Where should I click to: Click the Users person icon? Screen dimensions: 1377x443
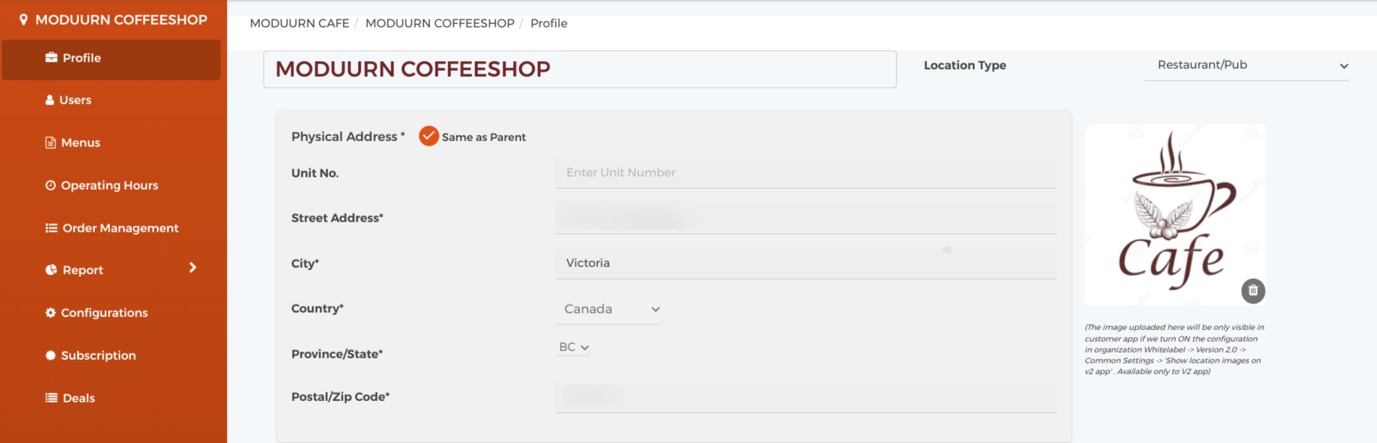[50, 100]
